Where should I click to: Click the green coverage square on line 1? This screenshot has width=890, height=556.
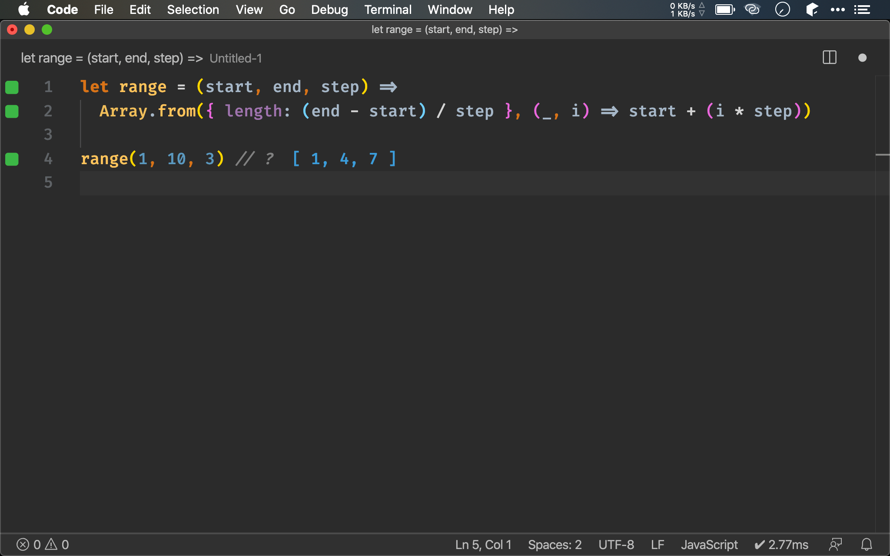point(12,87)
